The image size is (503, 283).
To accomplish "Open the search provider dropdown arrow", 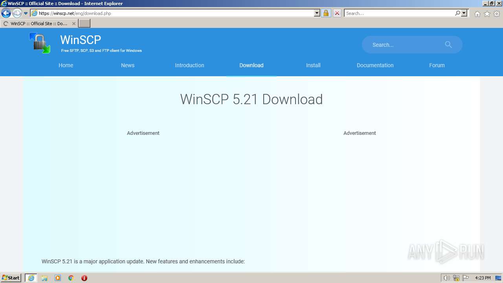I will (464, 13).
